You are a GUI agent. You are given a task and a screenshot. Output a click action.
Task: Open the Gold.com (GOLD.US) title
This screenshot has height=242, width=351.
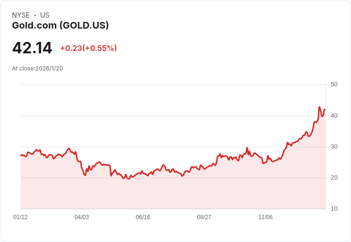pyautogui.click(x=60, y=26)
